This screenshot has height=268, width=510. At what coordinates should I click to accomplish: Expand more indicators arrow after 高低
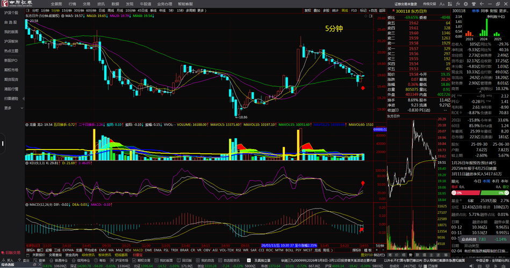(332, 250)
